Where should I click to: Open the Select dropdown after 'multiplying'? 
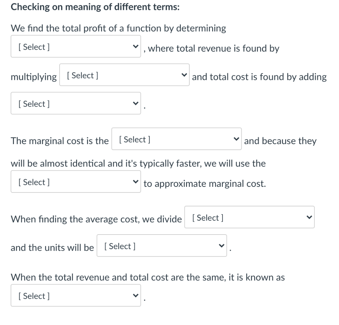124,75
